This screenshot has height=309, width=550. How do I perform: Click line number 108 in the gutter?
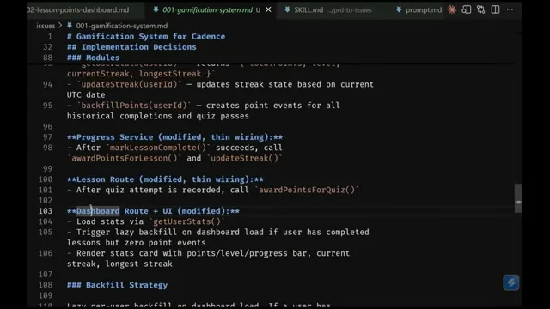point(46,285)
